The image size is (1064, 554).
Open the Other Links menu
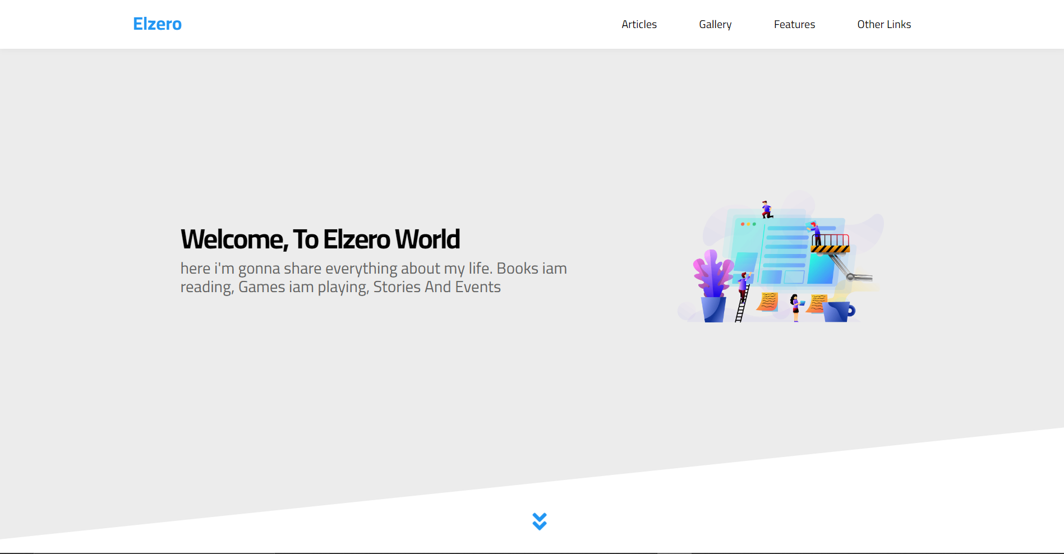tap(884, 24)
